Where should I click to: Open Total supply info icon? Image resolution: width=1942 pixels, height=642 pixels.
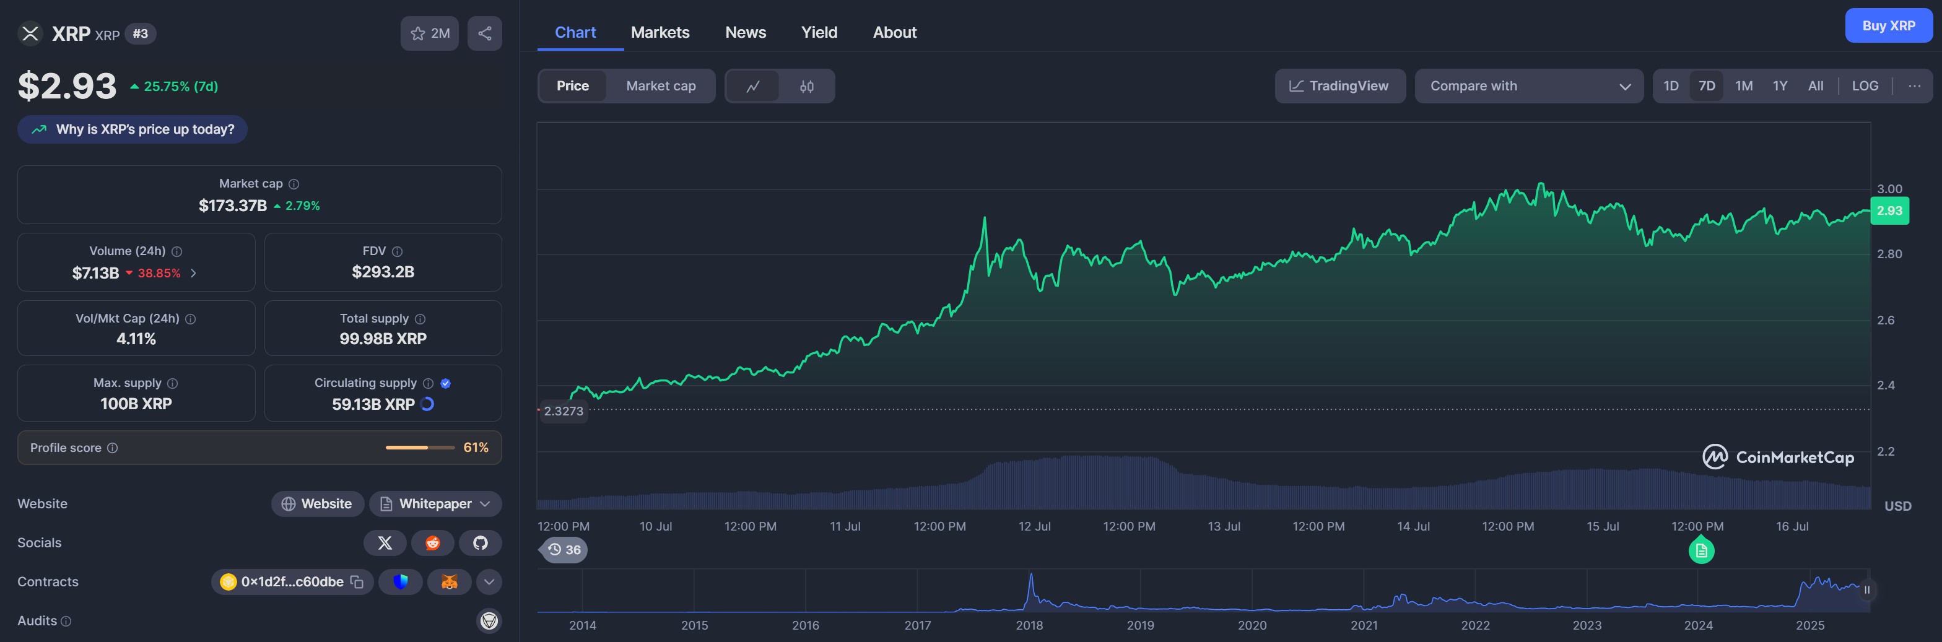pyautogui.click(x=420, y=319)
